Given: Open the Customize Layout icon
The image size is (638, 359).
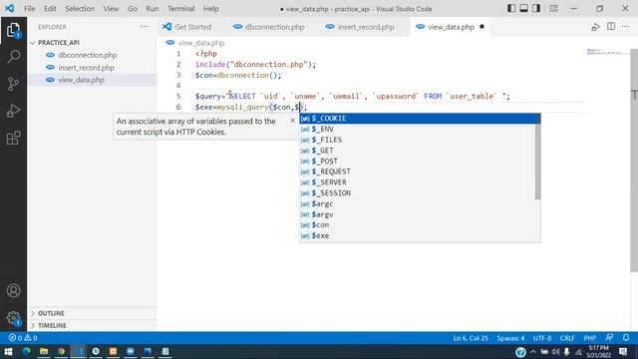Looking at the screenshot, I should (554, 8).
